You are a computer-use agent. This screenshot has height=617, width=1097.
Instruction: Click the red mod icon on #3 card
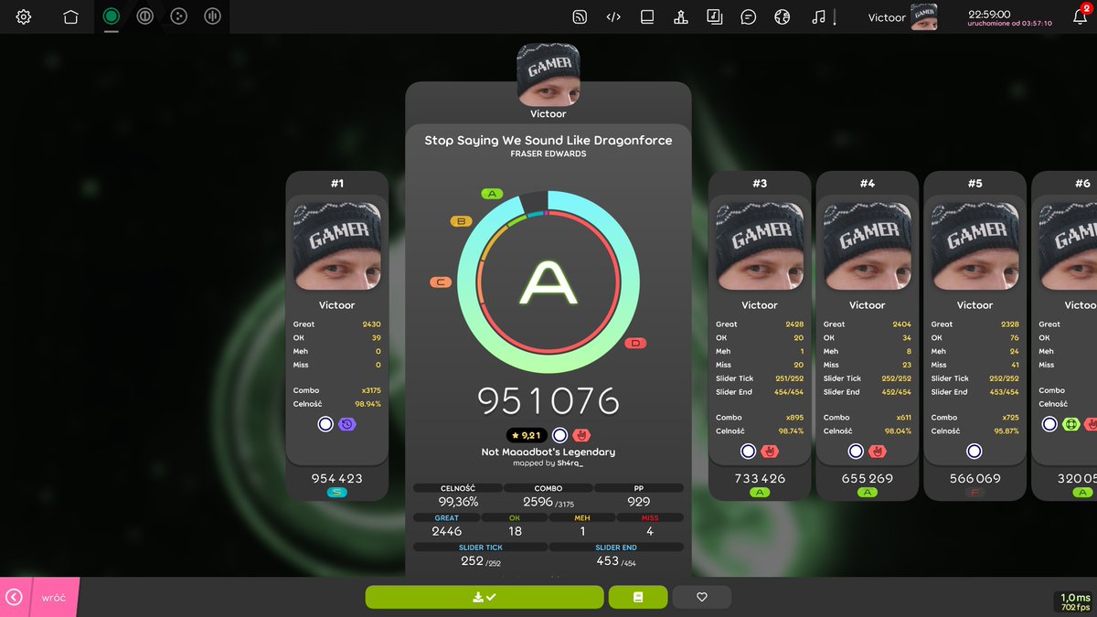tap(770, 451)
